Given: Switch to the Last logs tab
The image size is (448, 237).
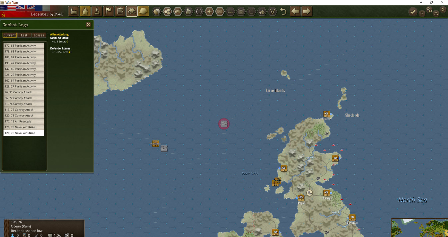Looking at the screenshot, I should point(24,35).
